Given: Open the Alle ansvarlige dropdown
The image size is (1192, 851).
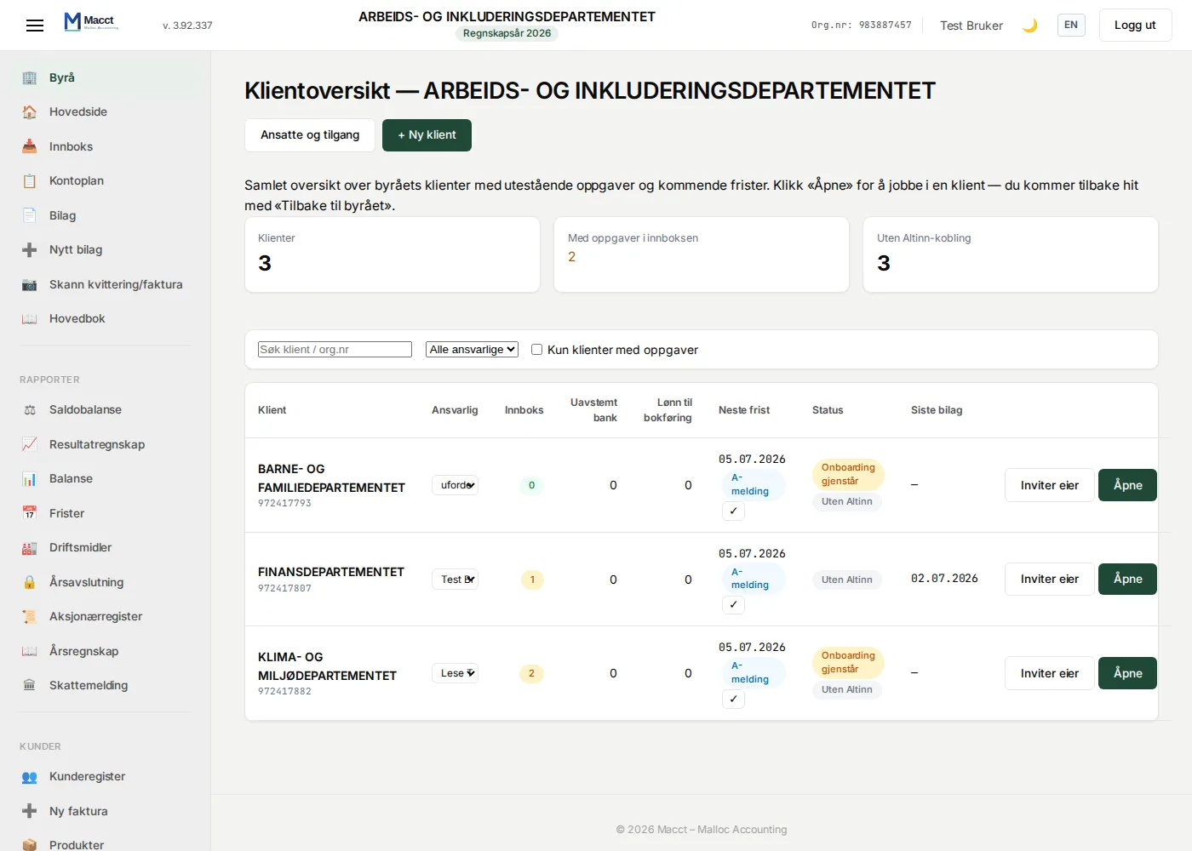Looking at the screenshot, I should click(472, 350).
